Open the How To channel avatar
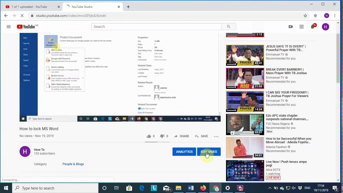This screenshot has width=343, height=193. [x=25, y=151]
